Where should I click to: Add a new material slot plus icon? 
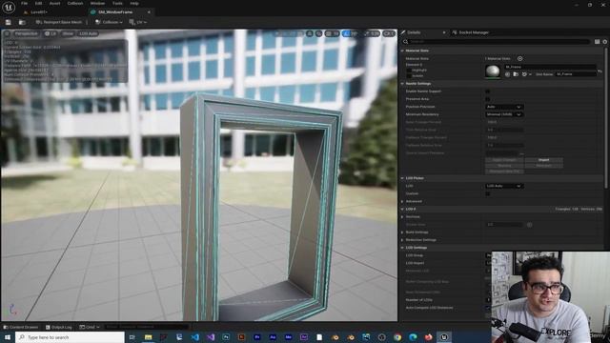coord(519,59)
